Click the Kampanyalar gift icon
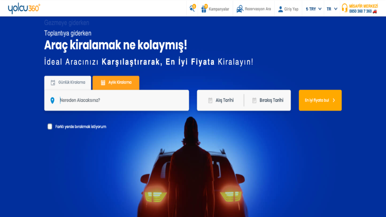Screen dimensions: 386x217 204,9
